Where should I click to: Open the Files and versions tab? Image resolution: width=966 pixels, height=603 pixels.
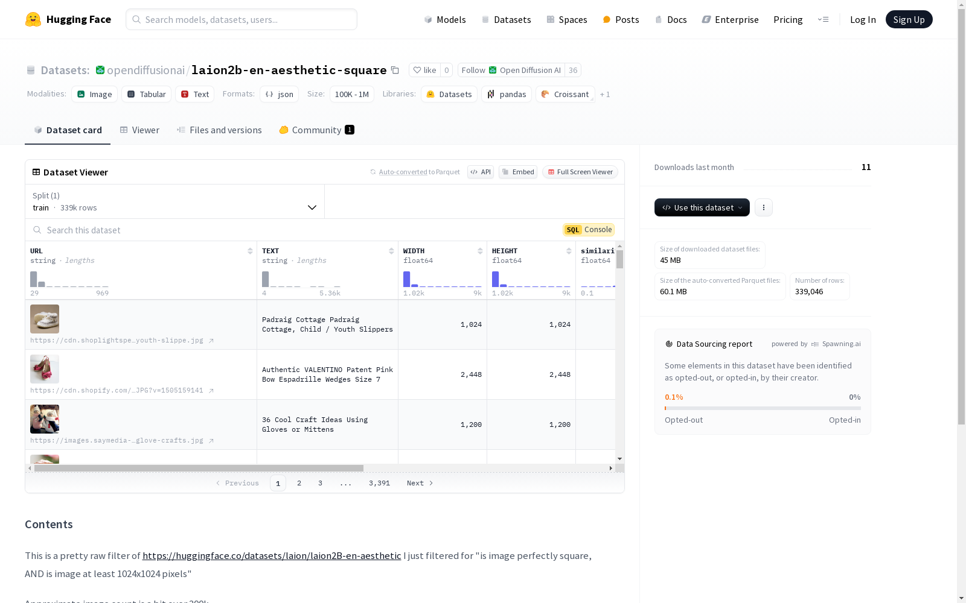pyautogui.click(x=219, y=130)
